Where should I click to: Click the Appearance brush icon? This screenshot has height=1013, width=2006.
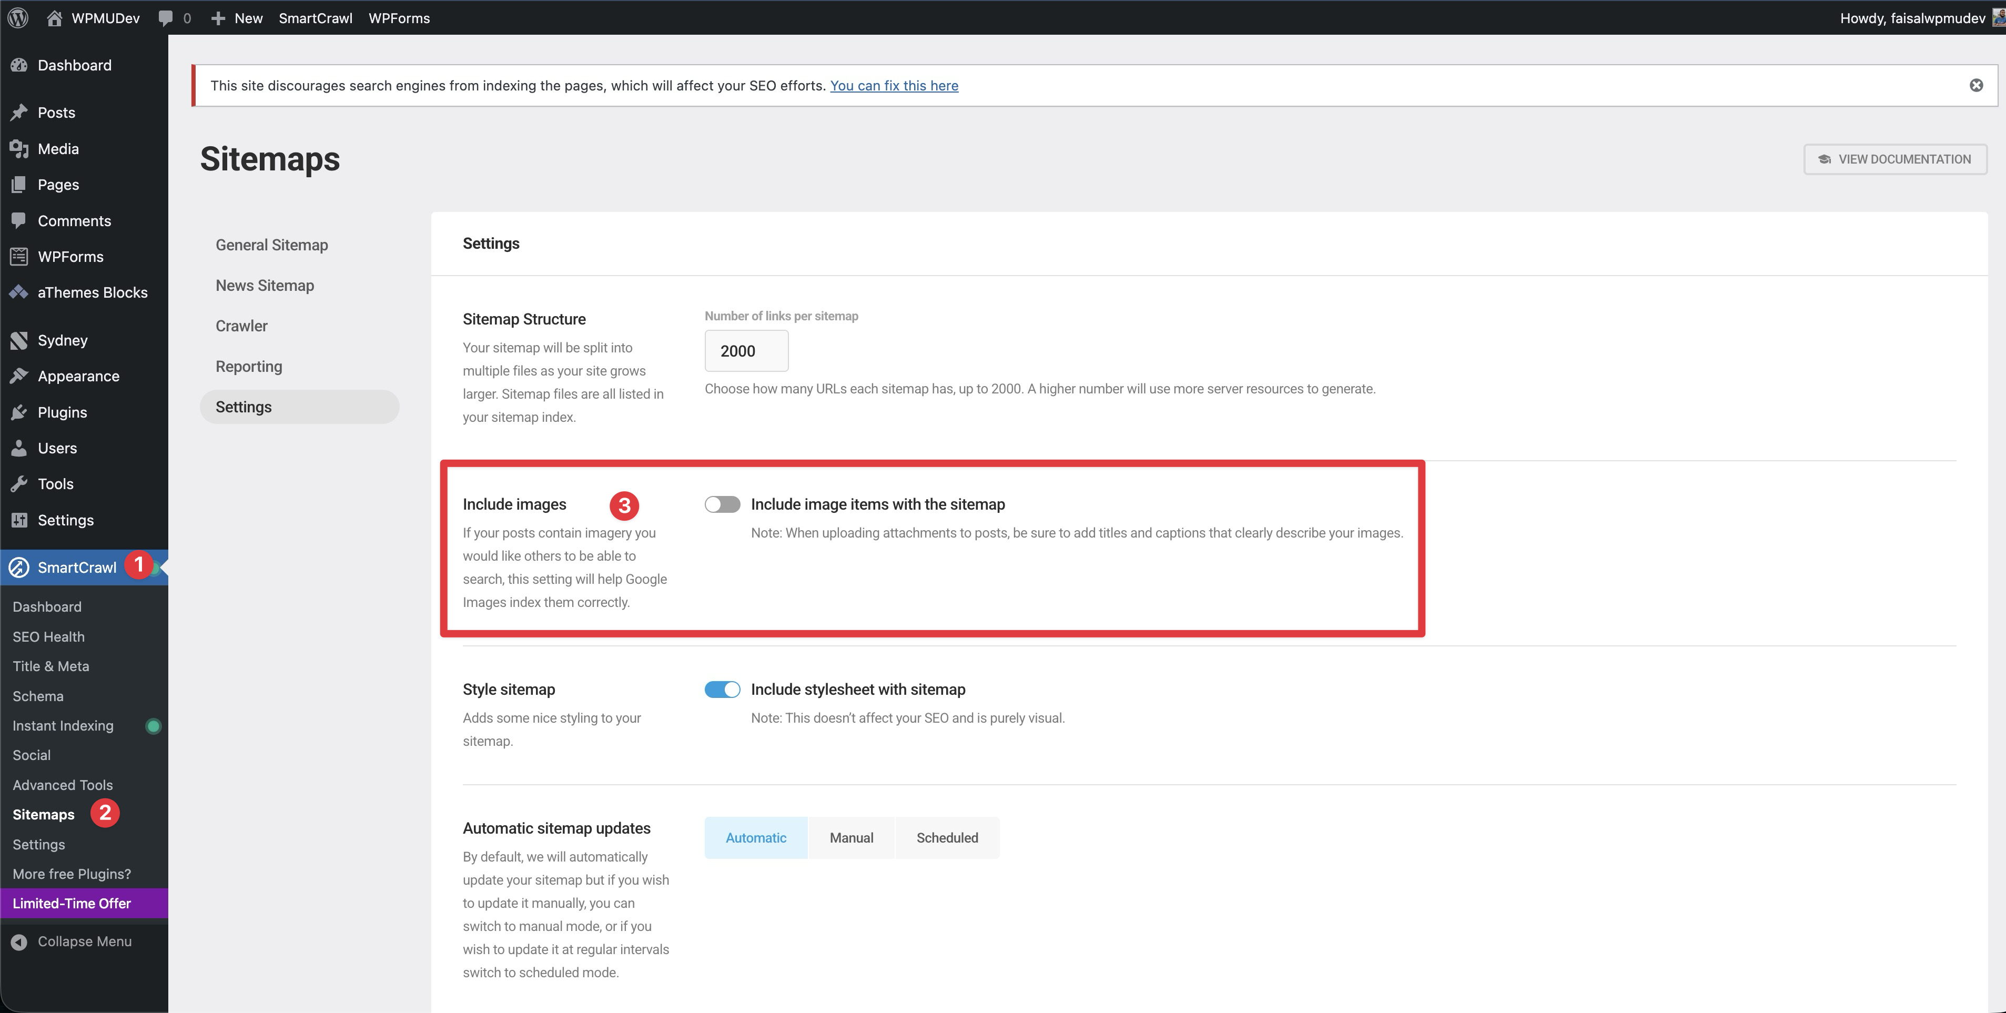coord(19,376)
